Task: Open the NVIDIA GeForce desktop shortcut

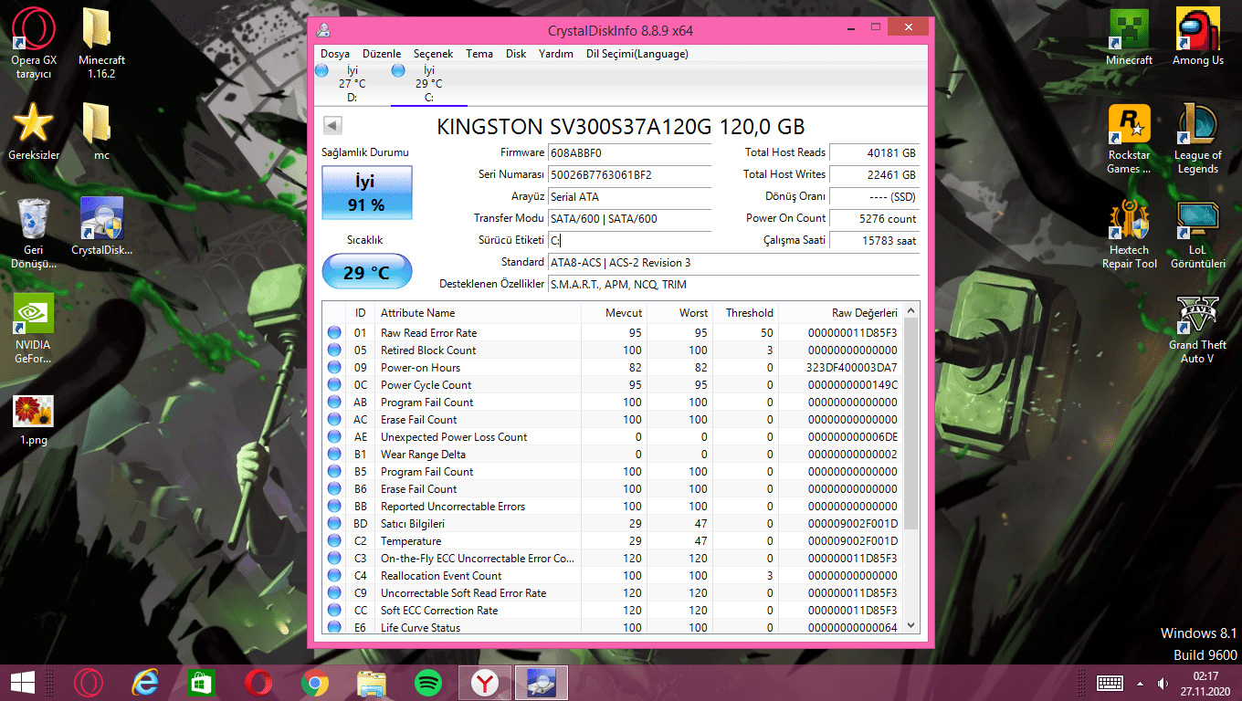Action: pyautogui.click(x=34, y=328)
